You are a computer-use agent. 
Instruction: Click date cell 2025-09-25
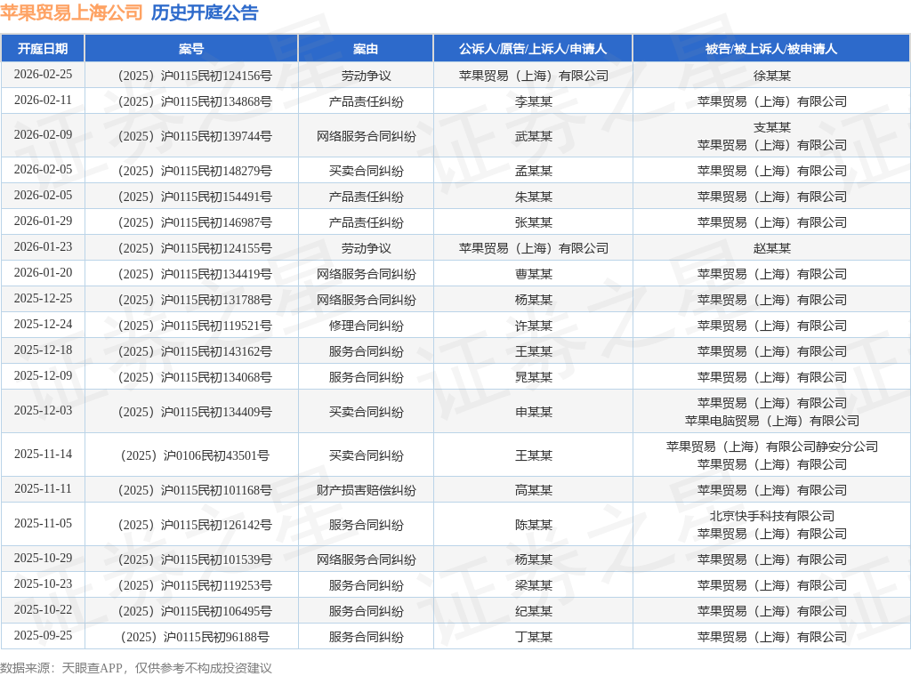tap(43, 635)
